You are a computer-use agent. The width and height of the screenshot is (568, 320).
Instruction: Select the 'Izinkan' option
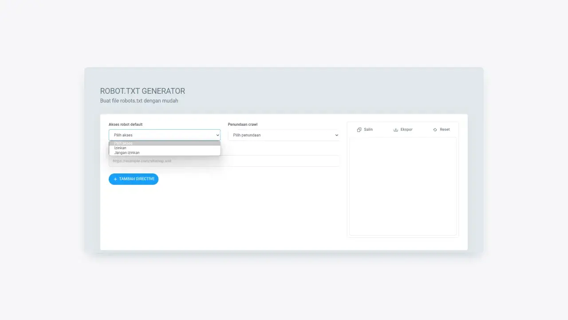pyautogui.click(x=120, y=148)
